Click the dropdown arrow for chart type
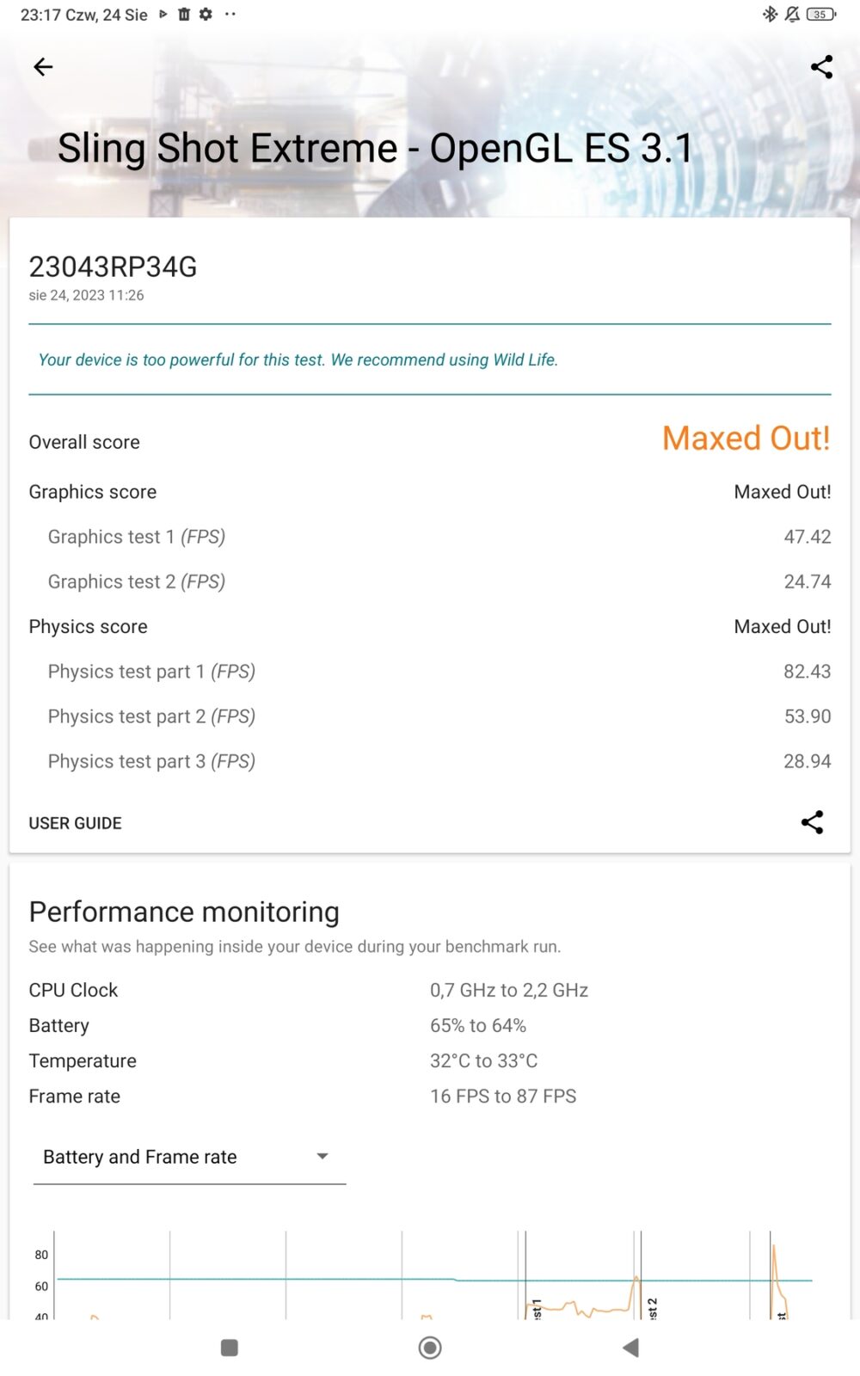860x1376 pixels. click(322, 1157)
